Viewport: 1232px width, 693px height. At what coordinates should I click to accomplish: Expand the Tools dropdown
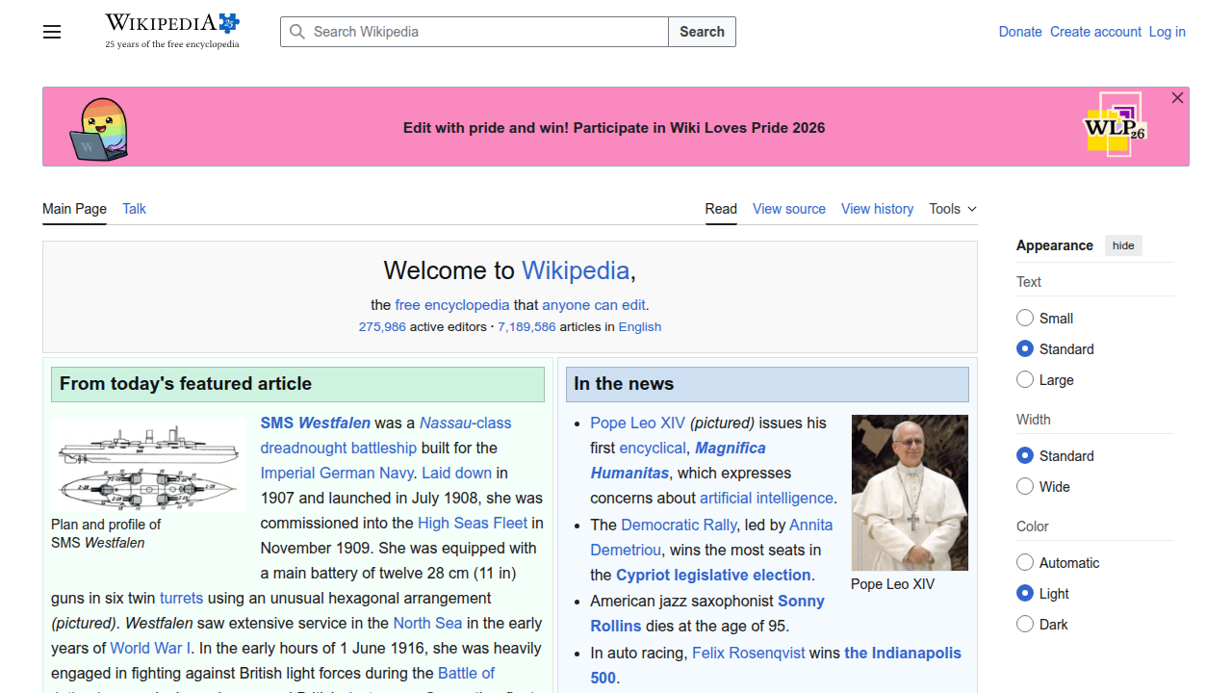(x=953, y=209)
